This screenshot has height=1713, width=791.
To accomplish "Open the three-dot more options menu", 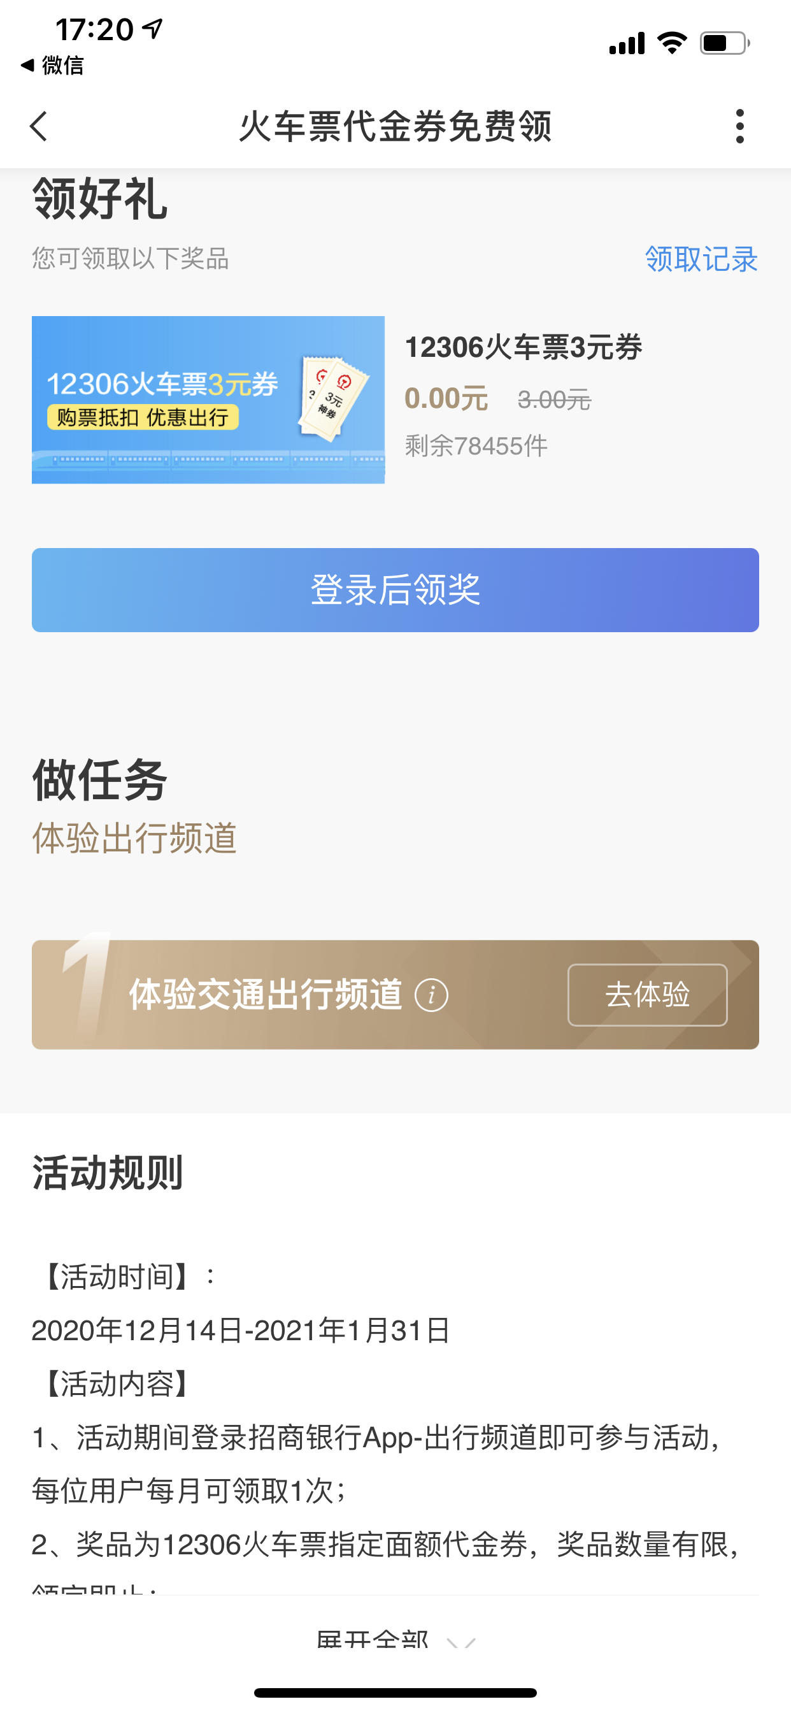I will (x=740, y=126).
